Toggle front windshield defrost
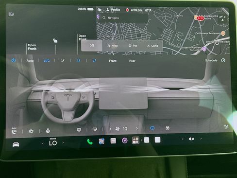 tap(79, 129)
